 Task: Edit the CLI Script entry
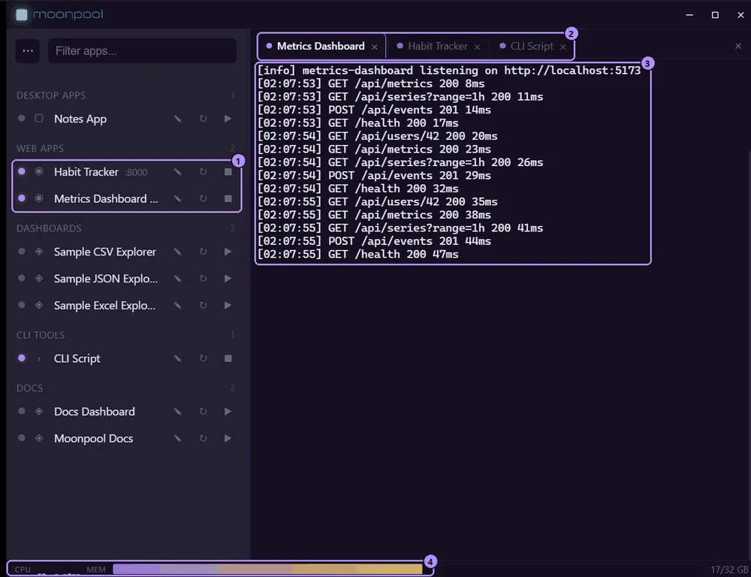(178, 359)
